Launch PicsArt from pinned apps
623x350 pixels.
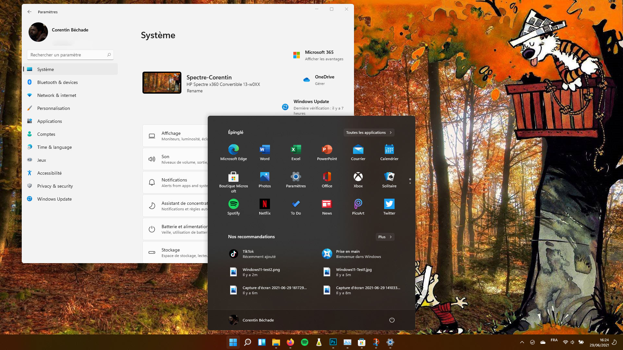[x=358, y=207]
